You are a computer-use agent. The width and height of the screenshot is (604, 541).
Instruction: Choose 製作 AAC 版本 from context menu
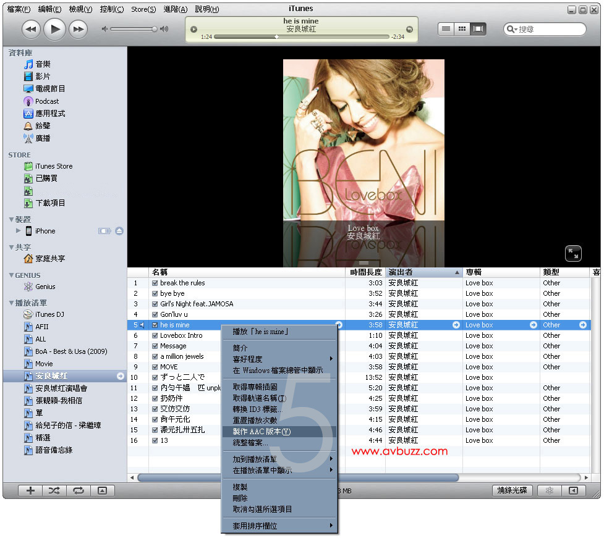click(x=279, y=431)
